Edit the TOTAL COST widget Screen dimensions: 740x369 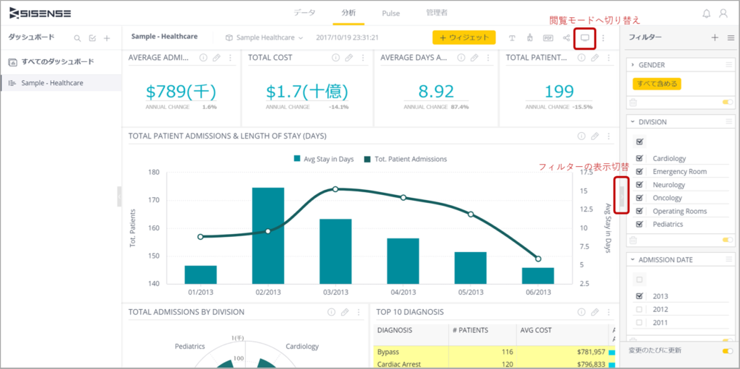coord(349,58)
